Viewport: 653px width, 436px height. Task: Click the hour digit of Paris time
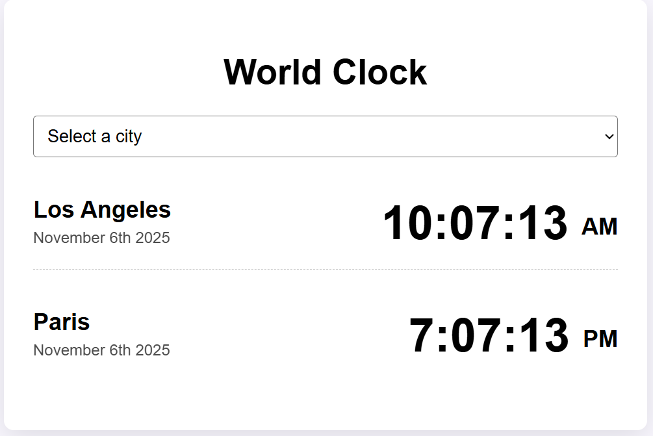[x=422, y=337]
